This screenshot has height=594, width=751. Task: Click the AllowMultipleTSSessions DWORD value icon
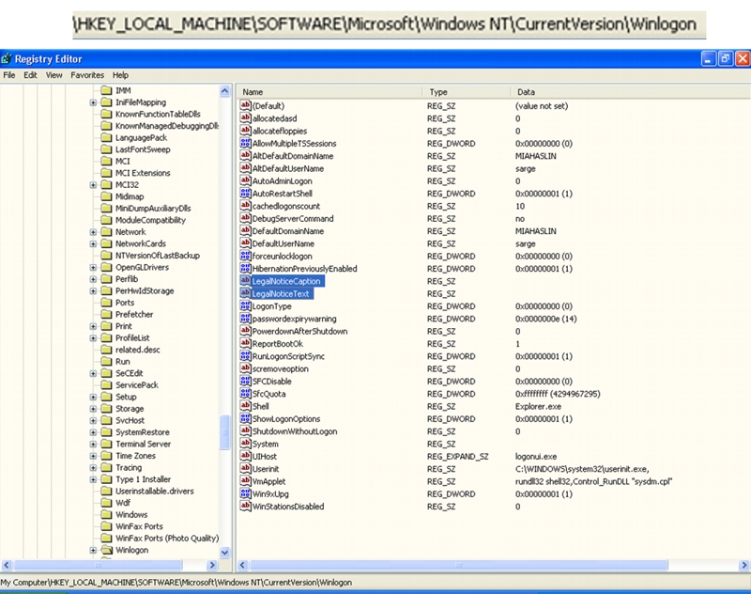245,143
